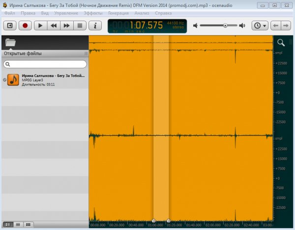Open the Файл menu
The width and height of the screenshot is (295, 230).
tap(10, 13)
